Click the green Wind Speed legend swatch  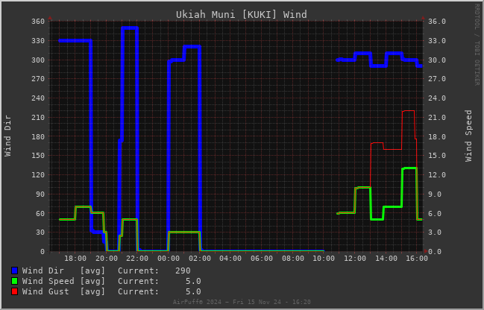click(x=14, y=281)
